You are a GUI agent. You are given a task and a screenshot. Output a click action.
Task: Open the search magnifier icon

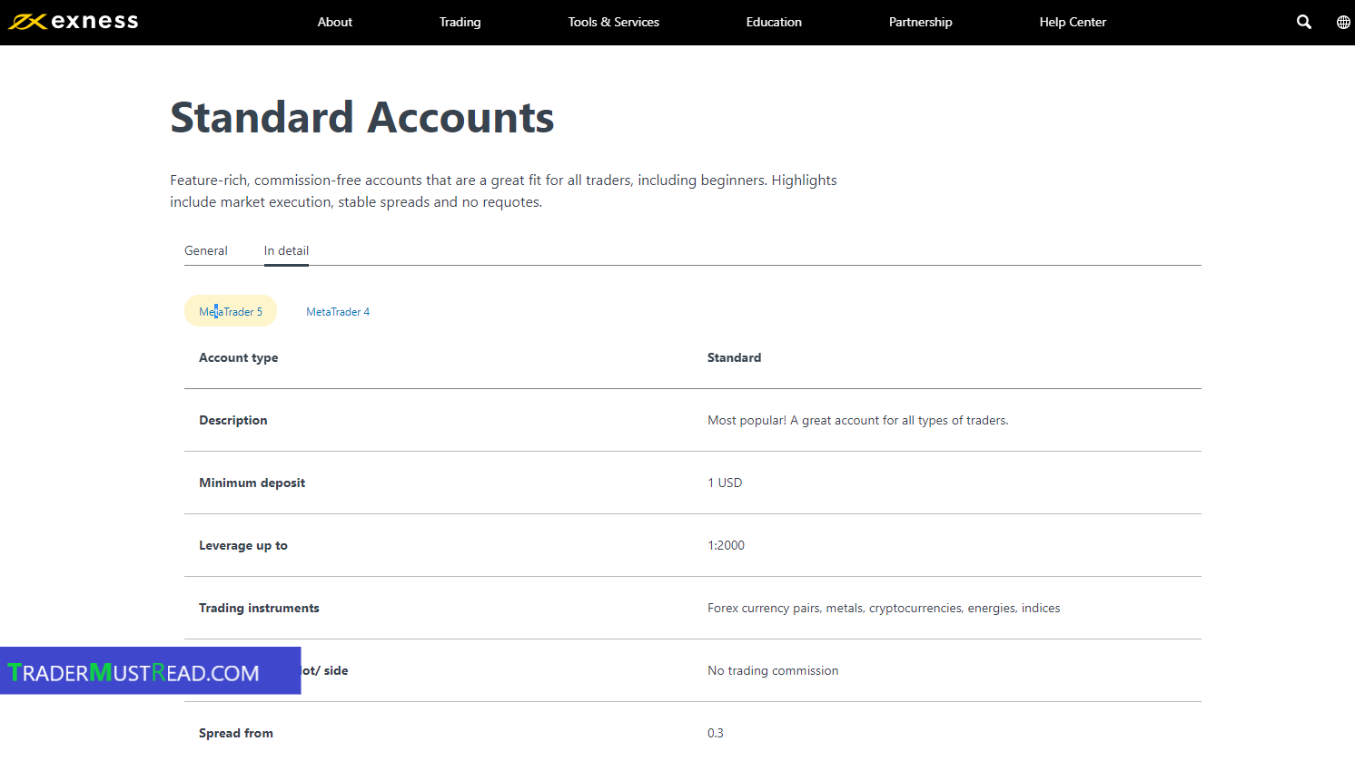(1304, 22)
